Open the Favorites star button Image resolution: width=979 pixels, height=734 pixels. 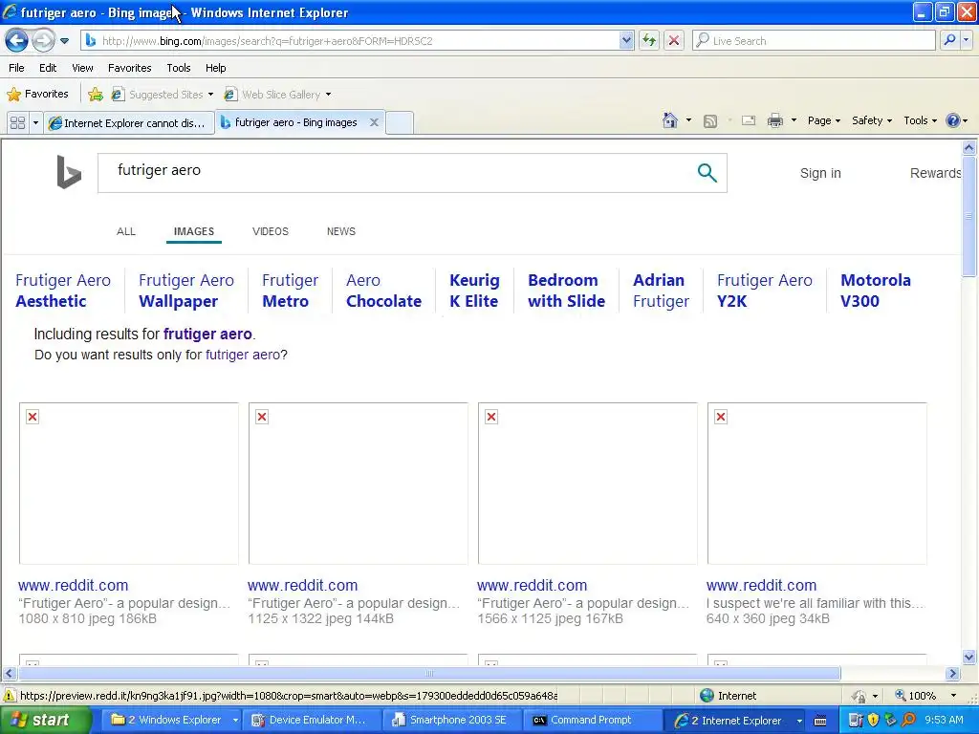point(37,94)
